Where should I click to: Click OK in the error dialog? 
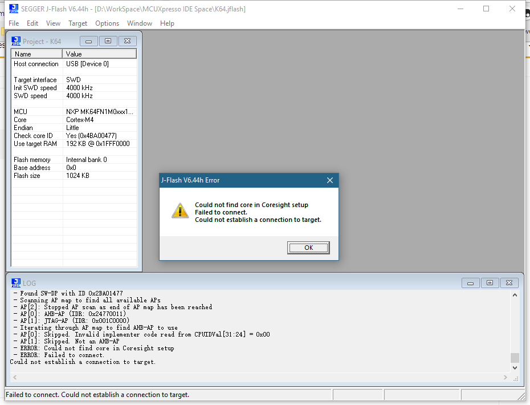(308, 248)
